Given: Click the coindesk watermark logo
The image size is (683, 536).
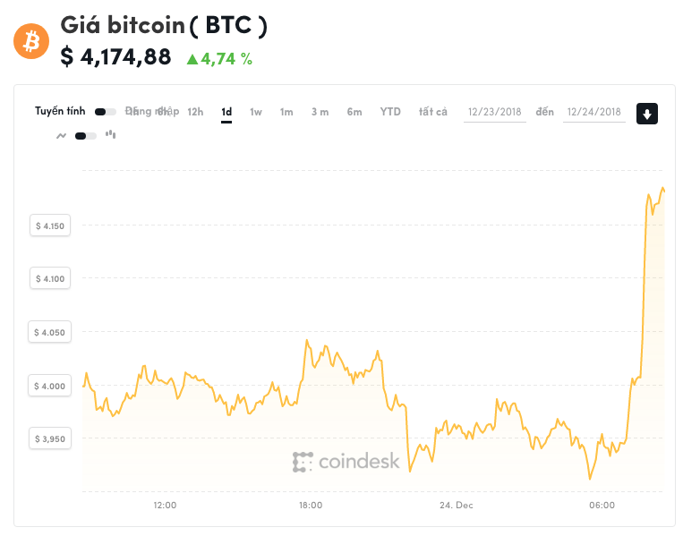Looking at the screenshot, I should coord(346,462).
